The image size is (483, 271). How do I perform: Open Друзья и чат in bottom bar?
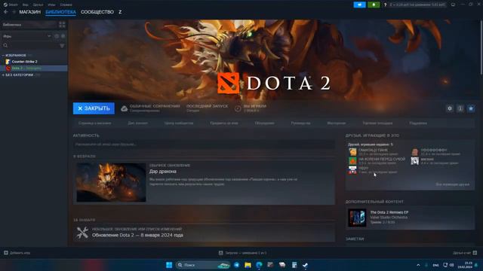tap(465, 253)
